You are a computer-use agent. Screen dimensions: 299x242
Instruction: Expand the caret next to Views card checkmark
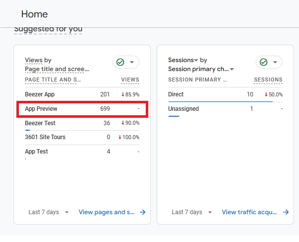click(x=132, y=62)
